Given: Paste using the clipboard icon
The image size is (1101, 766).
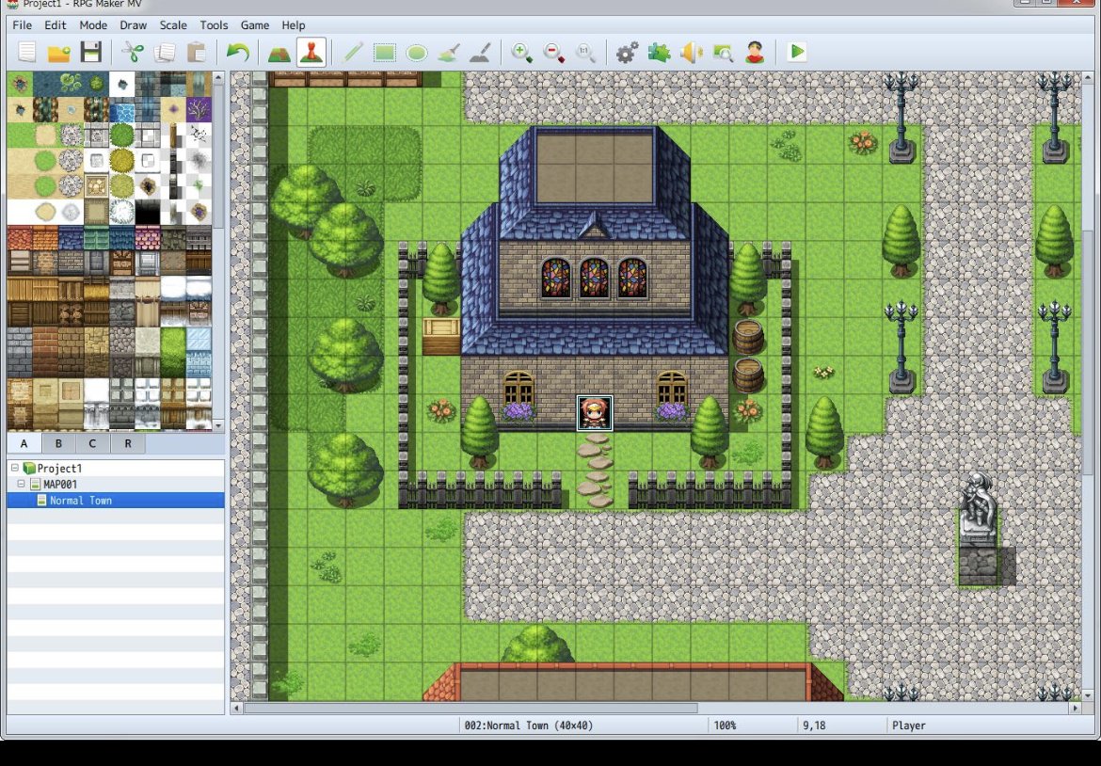Looking at the screenshot, I should pyautogui.click(x=197, y=53).
